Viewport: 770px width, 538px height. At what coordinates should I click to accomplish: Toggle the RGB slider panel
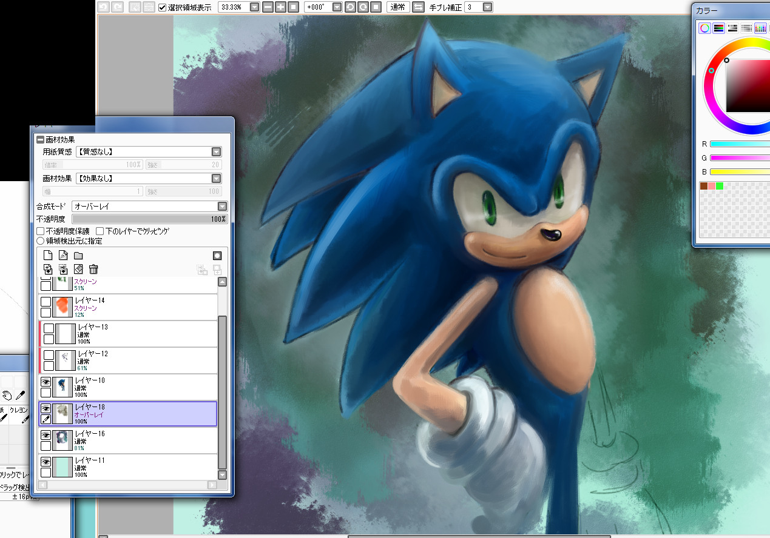[718, 28]
